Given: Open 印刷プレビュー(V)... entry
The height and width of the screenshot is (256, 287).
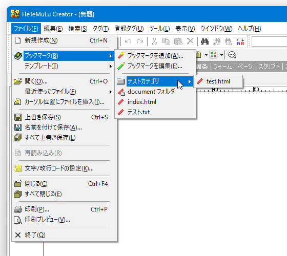Looking at the screenshot, I should (64, 220).
